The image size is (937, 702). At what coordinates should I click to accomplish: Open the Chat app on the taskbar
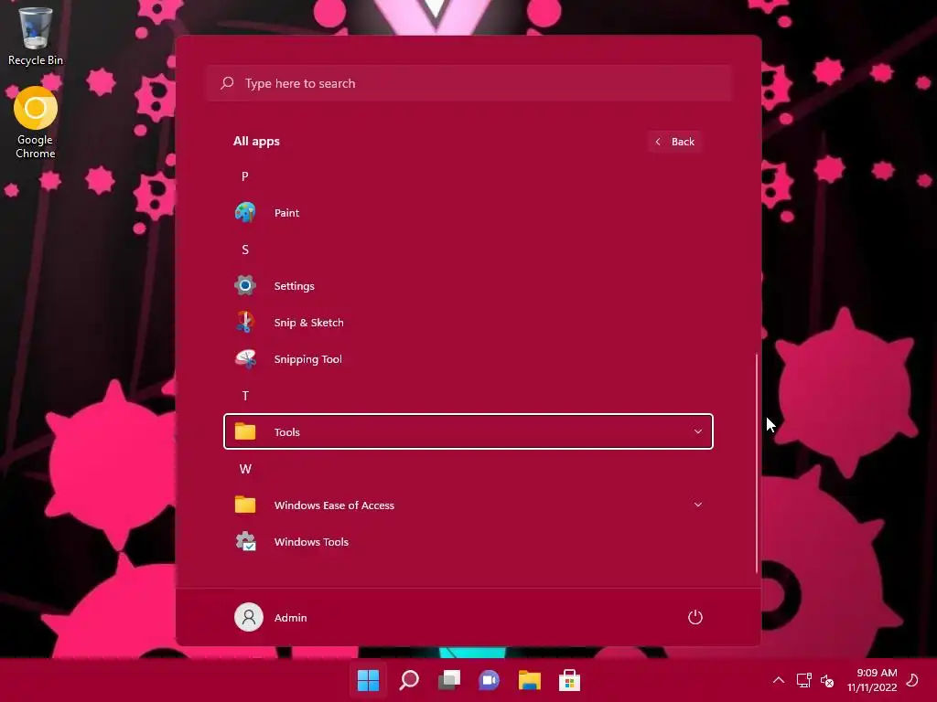[x=489, y=680]
